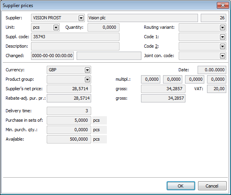Screen dimensions: 231x195
Task: Click the fourth multipl. field
Action: tap(216, 79)
